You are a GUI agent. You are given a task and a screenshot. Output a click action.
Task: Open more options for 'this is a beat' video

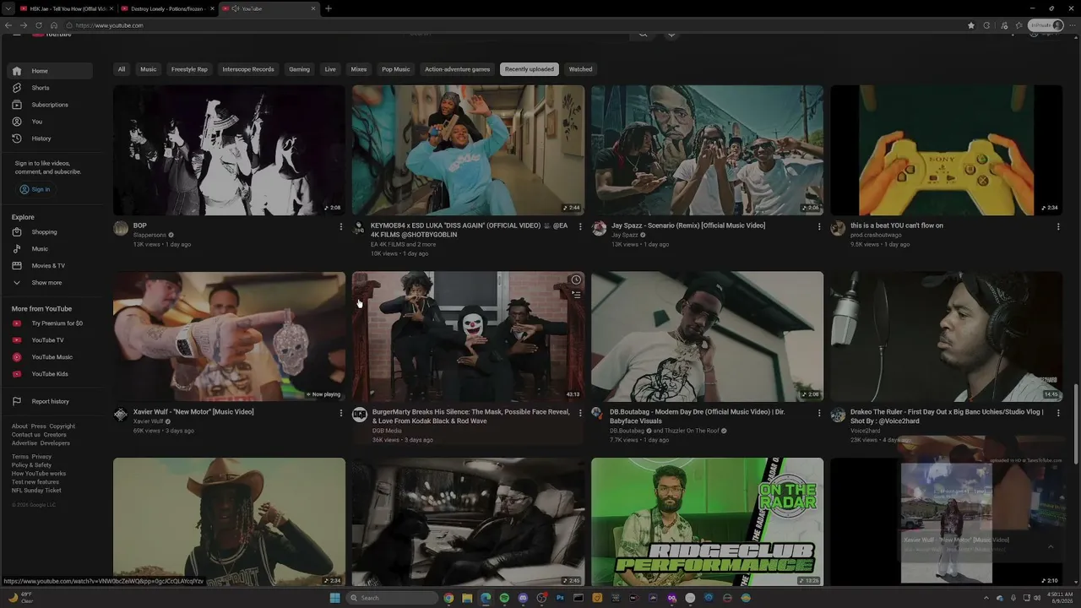(x=1058, y=226)
